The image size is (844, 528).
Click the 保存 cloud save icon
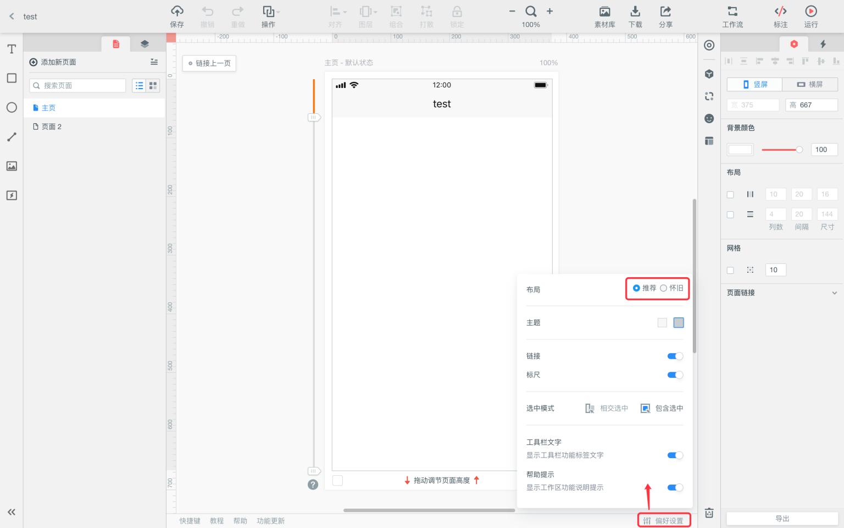click(x=177, y=11)
